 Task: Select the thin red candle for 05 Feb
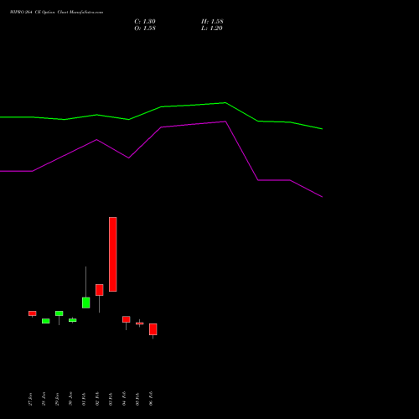pos(140,323)
